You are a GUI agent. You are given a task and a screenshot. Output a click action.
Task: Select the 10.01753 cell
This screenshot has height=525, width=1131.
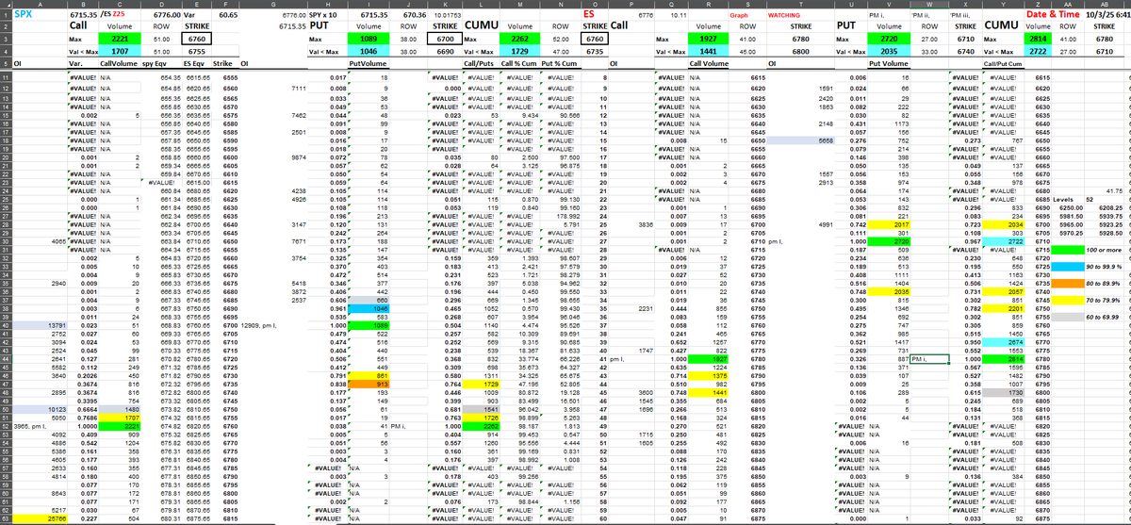pyautogui.click(x=447, y=16)
